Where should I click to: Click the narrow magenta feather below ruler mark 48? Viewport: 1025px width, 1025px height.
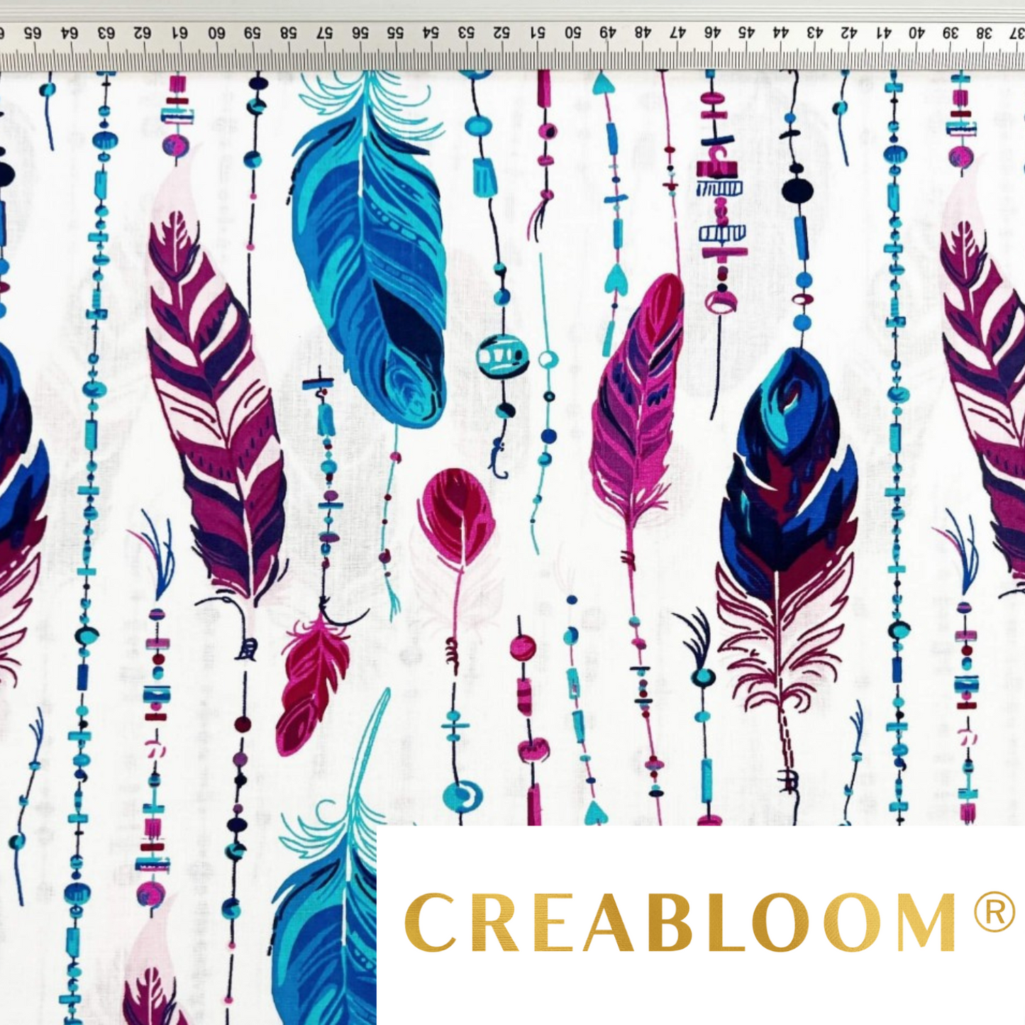click(x=633, y=404)
